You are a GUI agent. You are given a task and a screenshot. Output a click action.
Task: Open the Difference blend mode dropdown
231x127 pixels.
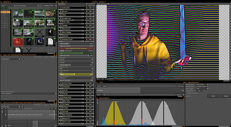[76, 78]
